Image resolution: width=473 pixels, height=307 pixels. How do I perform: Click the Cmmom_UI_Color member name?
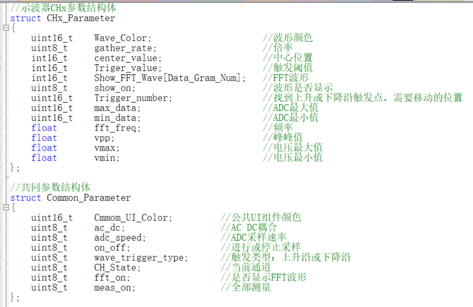coord(131,218)
